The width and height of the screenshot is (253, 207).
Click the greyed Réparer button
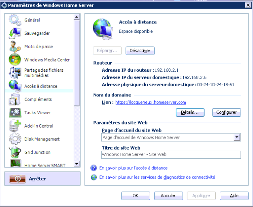tap(107, 51)
